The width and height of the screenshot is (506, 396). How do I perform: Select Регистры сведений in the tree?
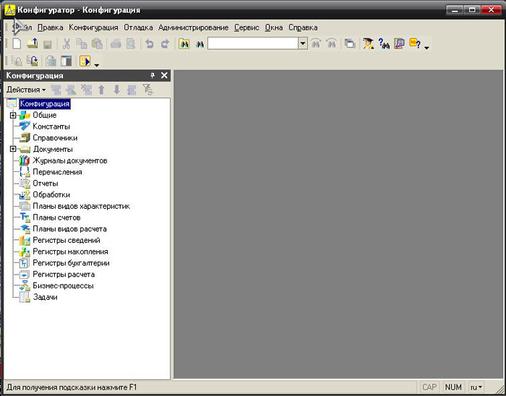[66, 241]
